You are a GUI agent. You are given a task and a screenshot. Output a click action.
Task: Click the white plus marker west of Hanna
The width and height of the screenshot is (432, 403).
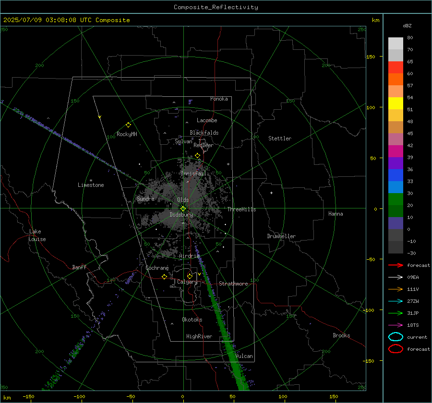point(271,193)
